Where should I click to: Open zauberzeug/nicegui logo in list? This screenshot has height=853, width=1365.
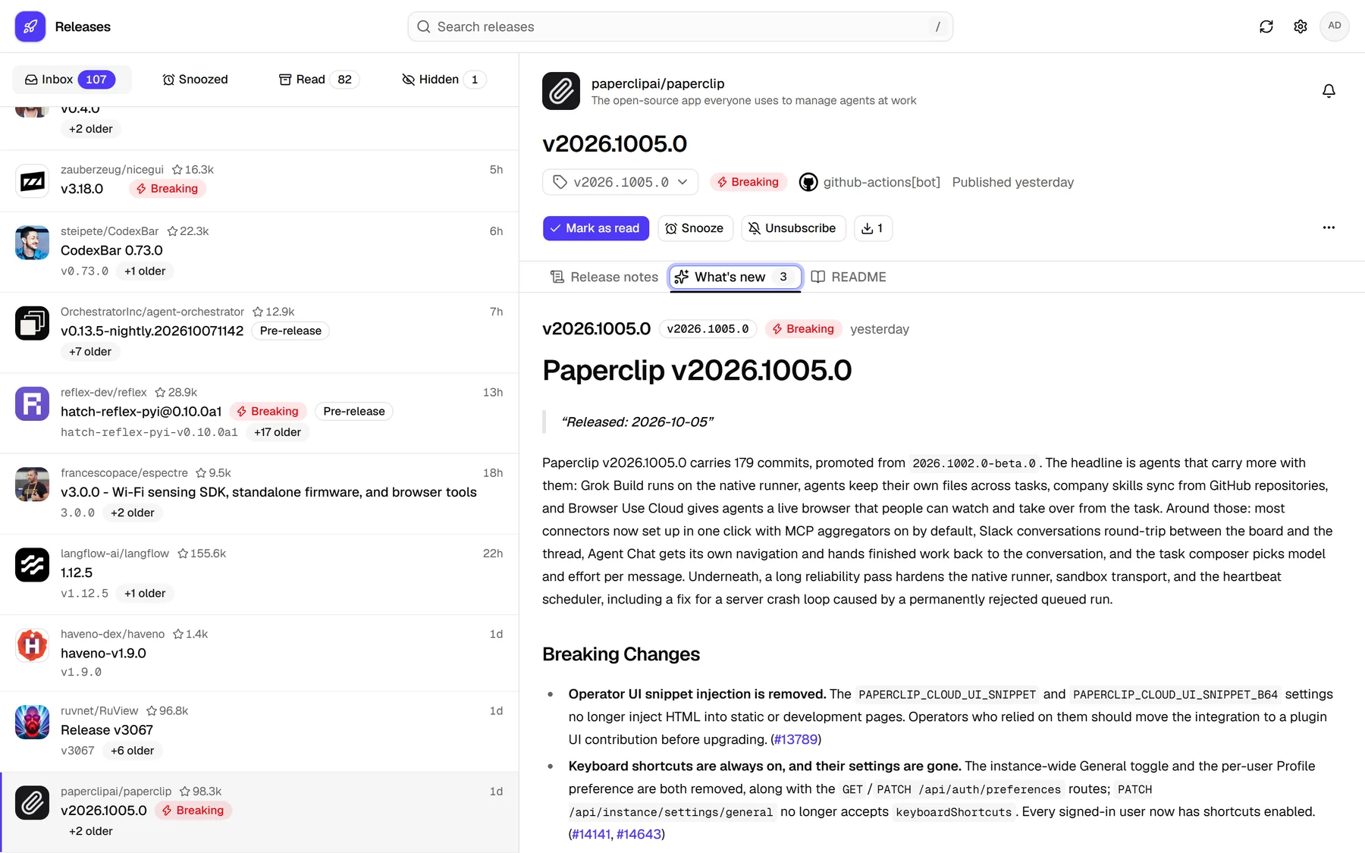click(32, 181)
